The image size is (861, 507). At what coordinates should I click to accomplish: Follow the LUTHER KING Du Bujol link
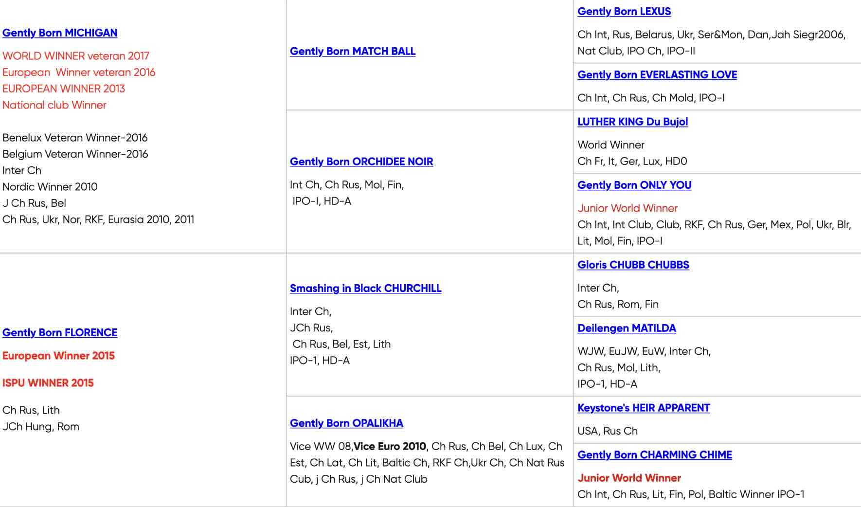click(632, 122)
